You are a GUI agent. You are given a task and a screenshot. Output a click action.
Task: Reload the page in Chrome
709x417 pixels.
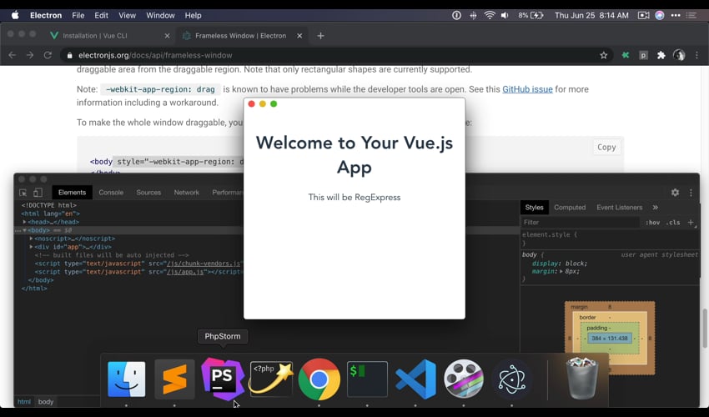click(48, 55)
